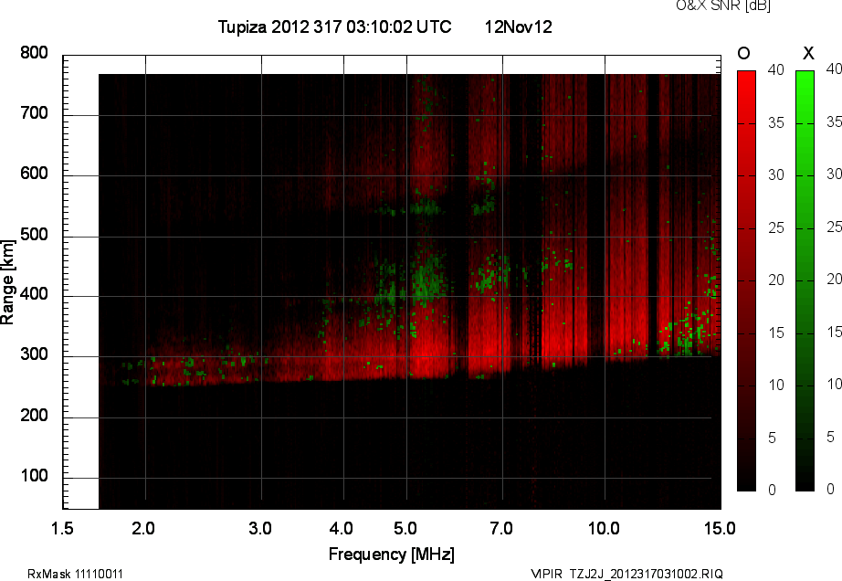The height and width of the screenshot is (581, 842).
Task: Click the 2.0 frequency tick label
Action: 144,528
